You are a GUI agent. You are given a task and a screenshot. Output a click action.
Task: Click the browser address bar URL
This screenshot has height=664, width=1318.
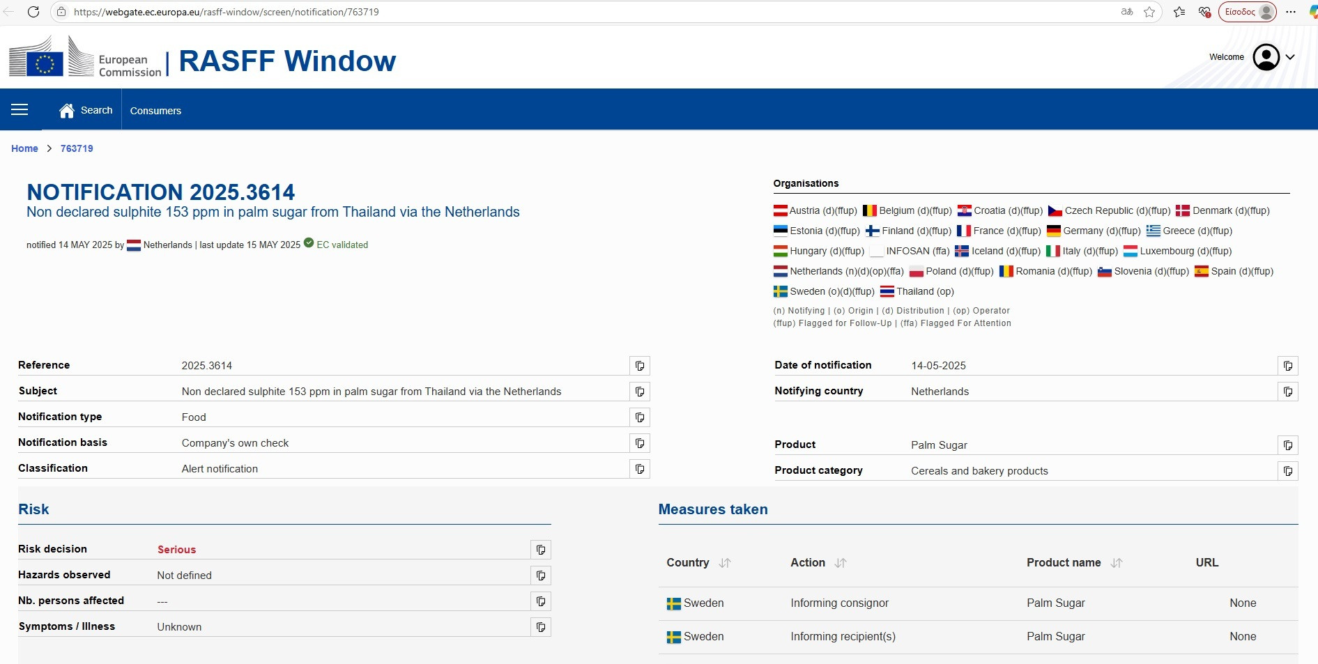point(227,12)
